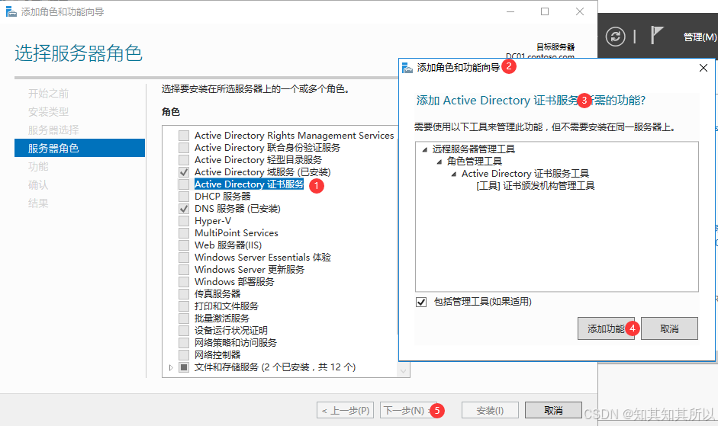The image size is (718, 426).
Task: Click the refresh icon in Server Manager
Action: [x=614, y=37]
